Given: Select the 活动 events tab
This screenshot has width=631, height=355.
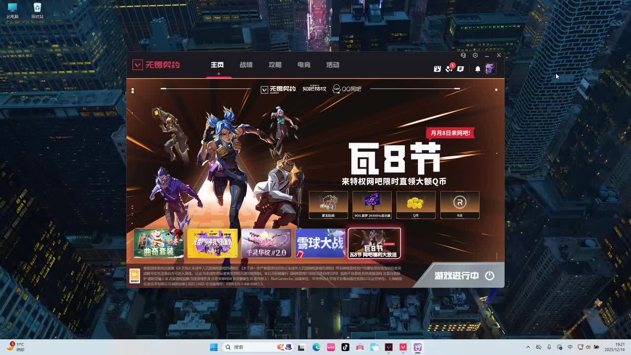Looking at the screenshot, I should coord(333,65).
